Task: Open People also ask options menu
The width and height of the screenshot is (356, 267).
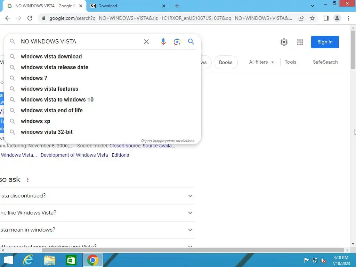Action: tap(28, 180)
